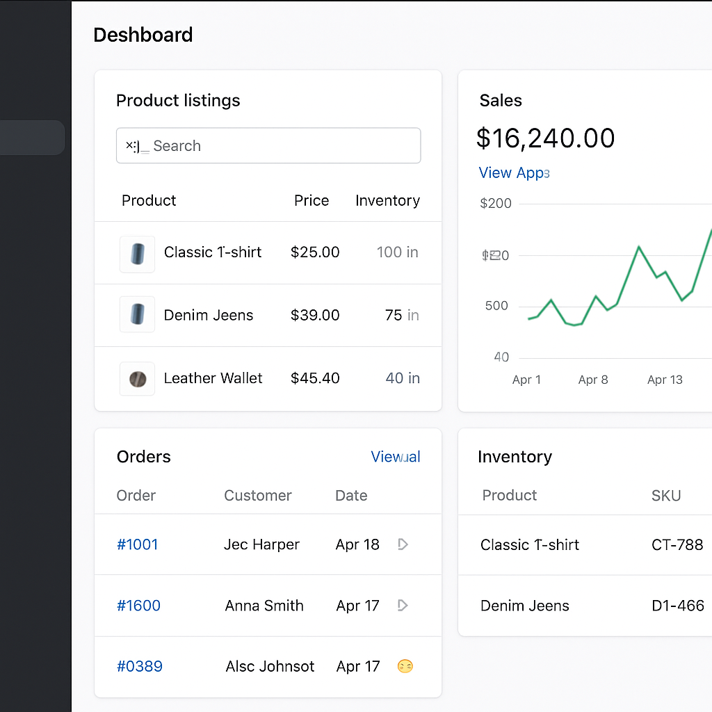The height and width of the screenshot is (712, 712).
Task: Click the 75 in inventory value
Action: pos(402,315)
